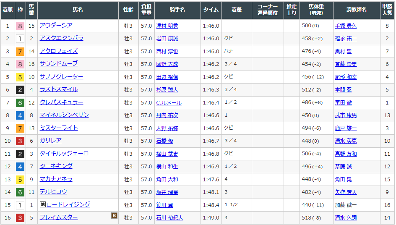Click trainer link 手塚 貴久
This screenshot has width=396, height=225.
click(x=346, y=26)
